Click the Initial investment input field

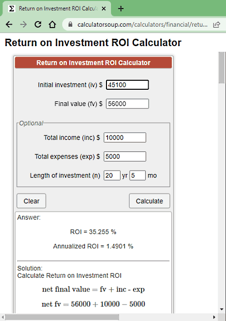128,85
